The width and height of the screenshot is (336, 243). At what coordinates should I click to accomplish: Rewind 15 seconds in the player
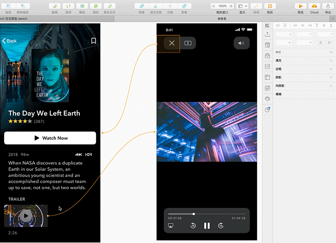tap(193, 225)
